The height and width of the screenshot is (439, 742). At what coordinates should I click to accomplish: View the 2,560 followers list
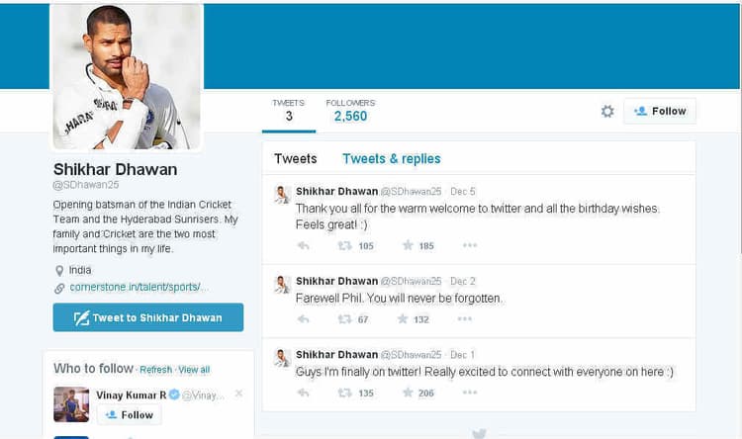tap(350, 111)
